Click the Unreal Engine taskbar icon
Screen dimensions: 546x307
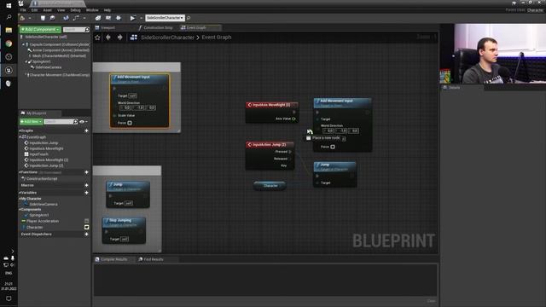[x=9, y=70]
